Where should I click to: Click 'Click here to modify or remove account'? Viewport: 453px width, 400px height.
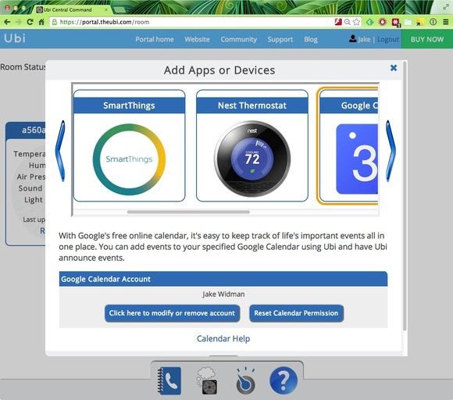pos(172,313)
